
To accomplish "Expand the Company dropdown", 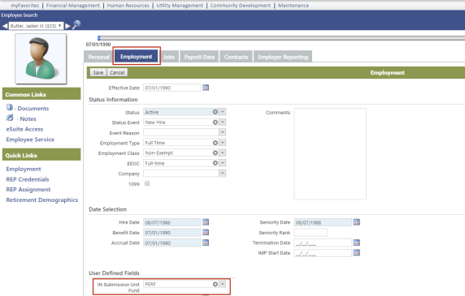I will (223, 174).
